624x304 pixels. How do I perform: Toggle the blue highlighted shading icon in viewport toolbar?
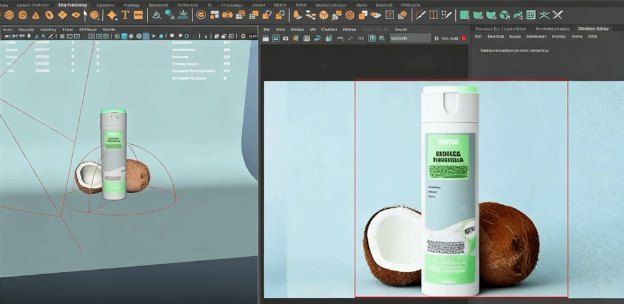pyautogui.click(x=125, y=37)
